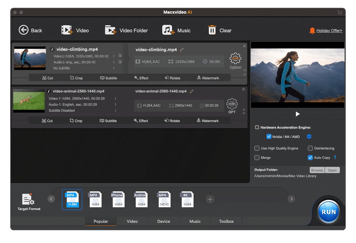The image size is (356, 243).
Task: Show previous format presets
Action: pos(51,199)
